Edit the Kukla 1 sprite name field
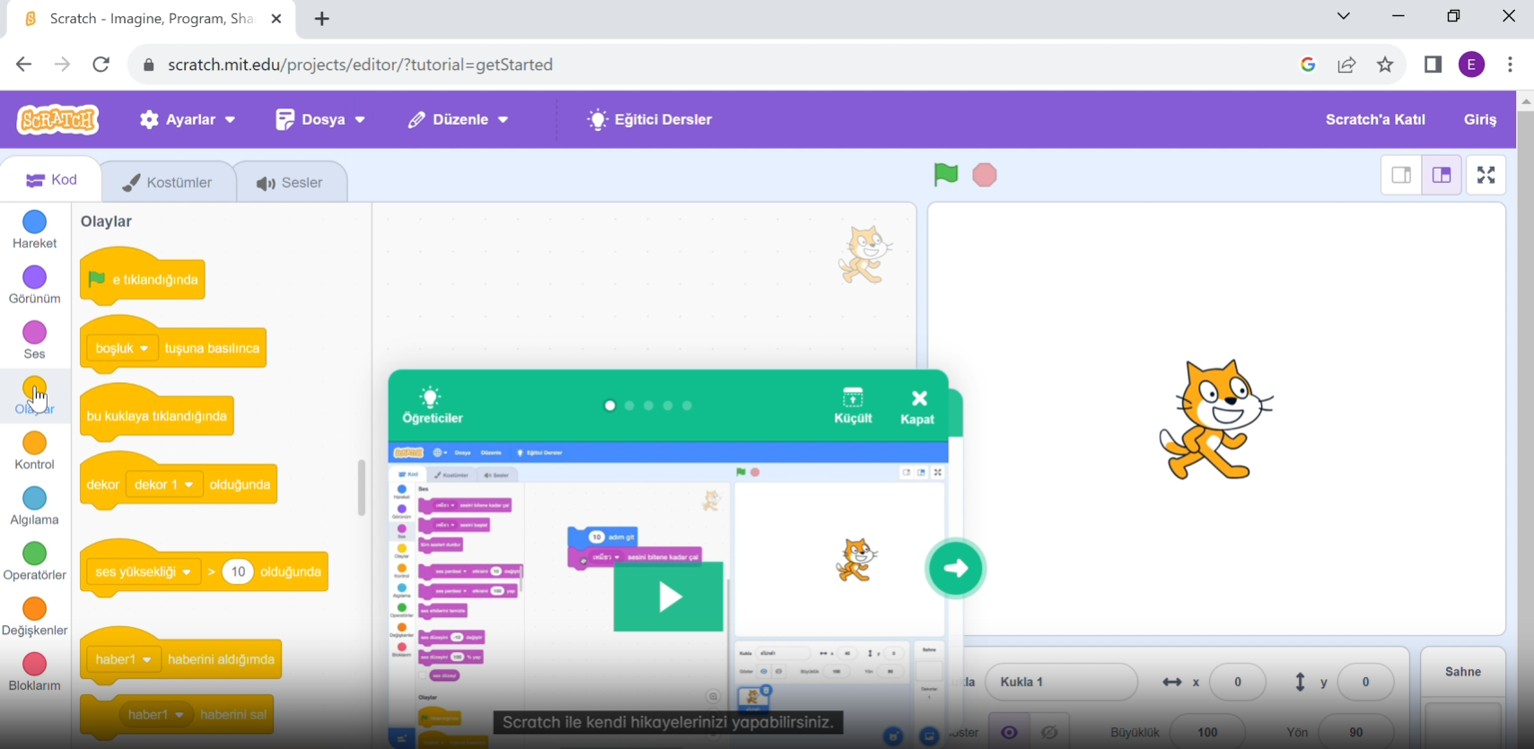1534x749 pixels. [x=1061, y=682]
